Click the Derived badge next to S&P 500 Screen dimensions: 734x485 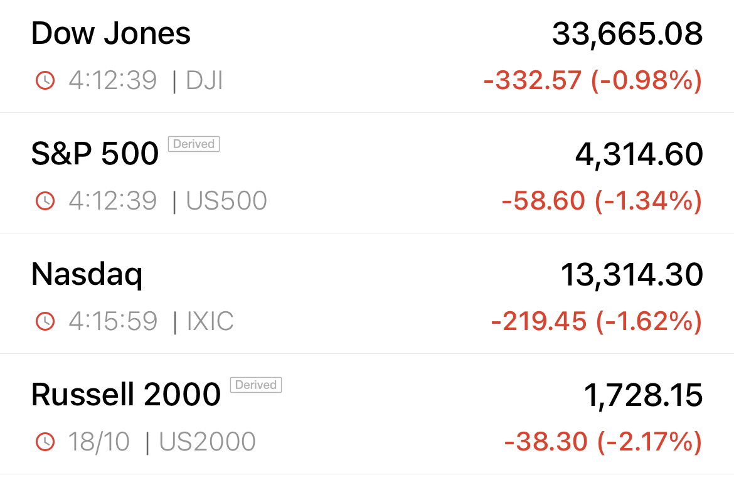pos(194,144)
